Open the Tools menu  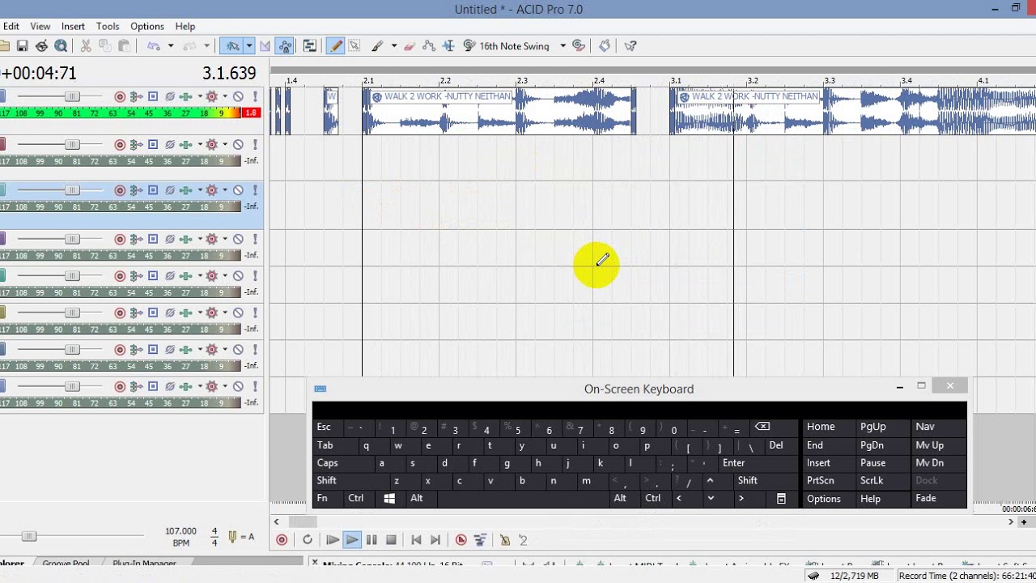click(108, 27)
